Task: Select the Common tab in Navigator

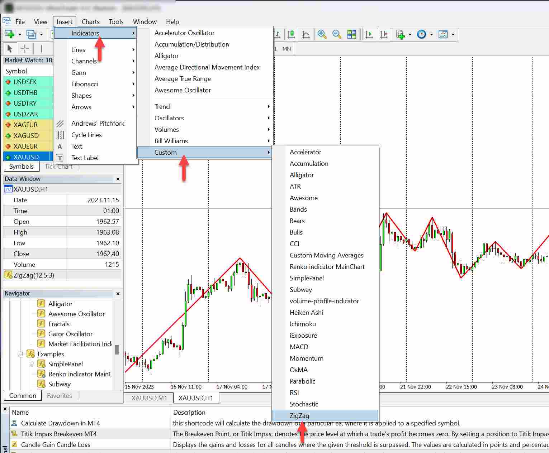Action: point(23,396)
